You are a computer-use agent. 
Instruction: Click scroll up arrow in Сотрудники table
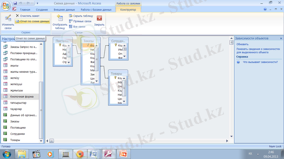click(125, 46)
